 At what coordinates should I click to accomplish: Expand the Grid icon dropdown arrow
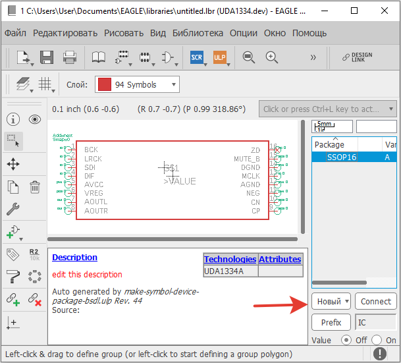pos(53,91)
